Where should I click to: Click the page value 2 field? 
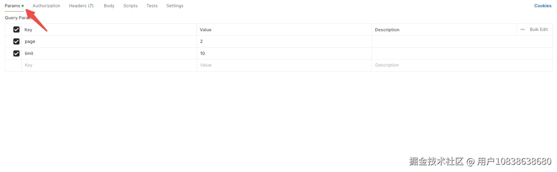click(x=284, y=41)
